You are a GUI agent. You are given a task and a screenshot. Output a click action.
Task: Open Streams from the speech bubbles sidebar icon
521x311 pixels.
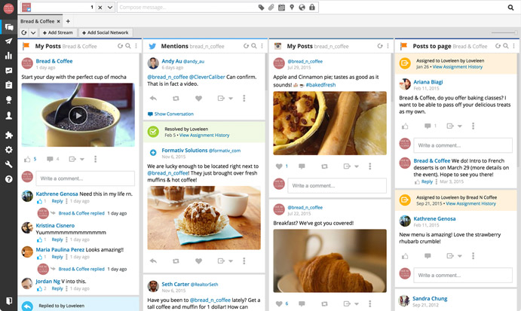click(x=8, y=27)
